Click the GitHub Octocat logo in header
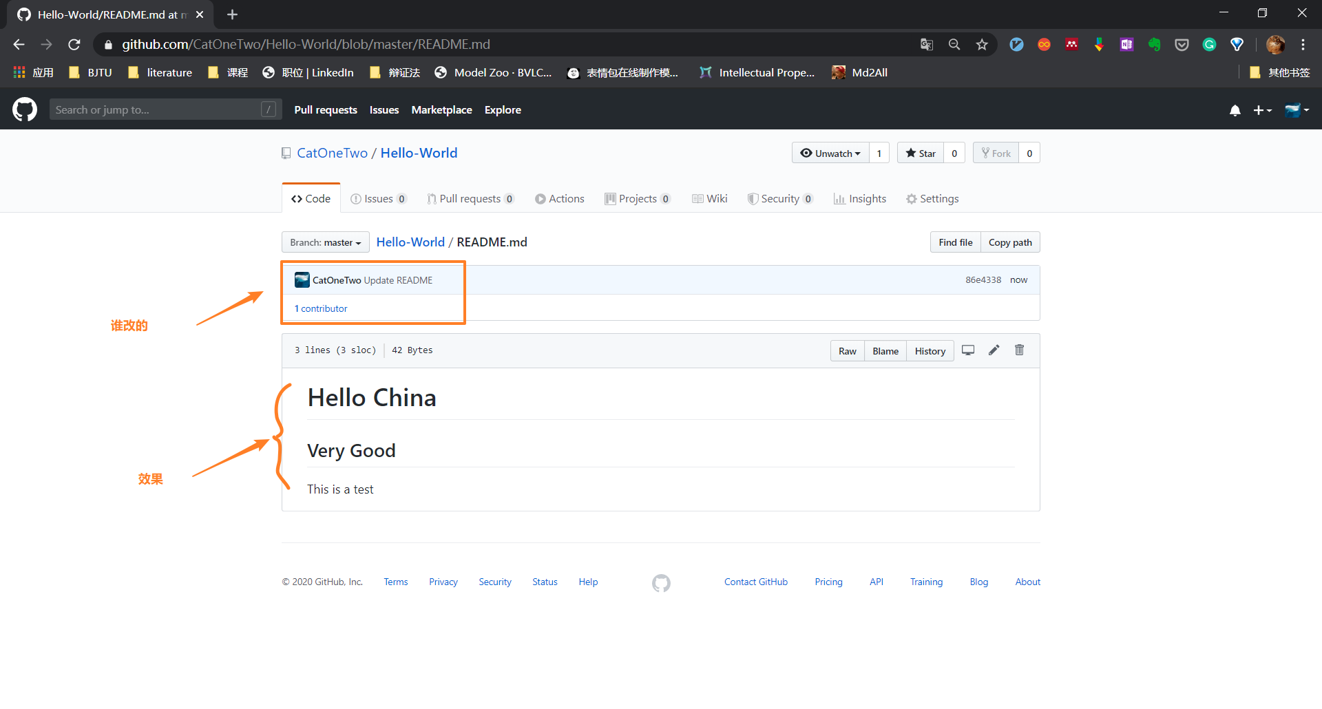 point(25,109)
